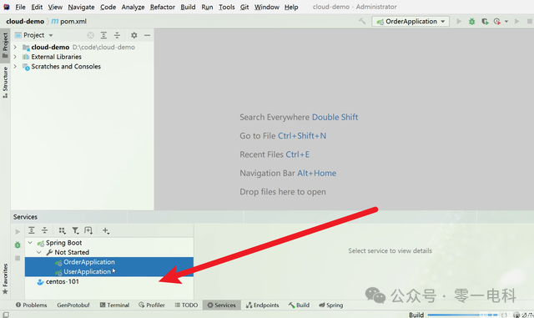Open the Problems tool window tab
The image size is (534, 318).
tap(32, 305)
